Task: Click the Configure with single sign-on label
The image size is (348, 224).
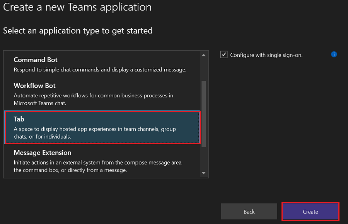Action: 266,55
